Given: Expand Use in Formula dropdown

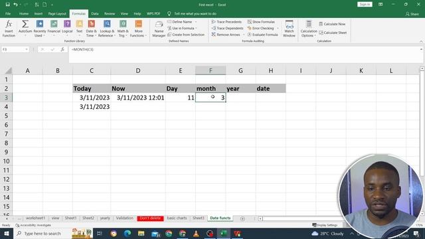Looking at the screenshot, I should [x=196, y=28].
